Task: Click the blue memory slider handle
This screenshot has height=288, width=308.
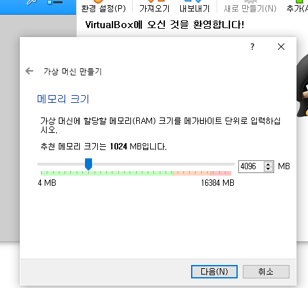Action: (88, 164)
